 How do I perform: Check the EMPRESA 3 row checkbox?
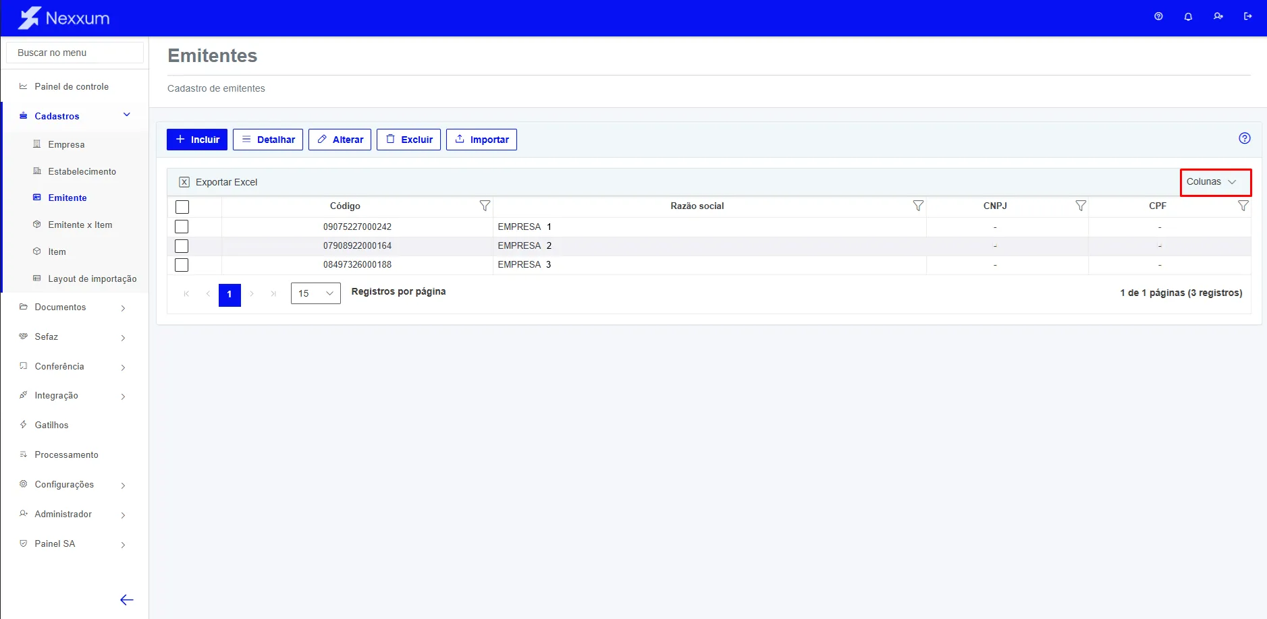click(182, 265)
